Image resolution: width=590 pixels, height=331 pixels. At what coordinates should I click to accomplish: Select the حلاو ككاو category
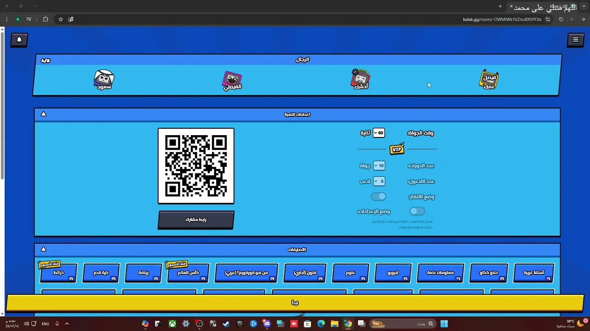pyautogui.click(x=489, y=273)
